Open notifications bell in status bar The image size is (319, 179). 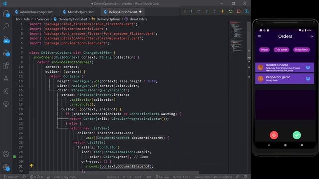[245, 177]
